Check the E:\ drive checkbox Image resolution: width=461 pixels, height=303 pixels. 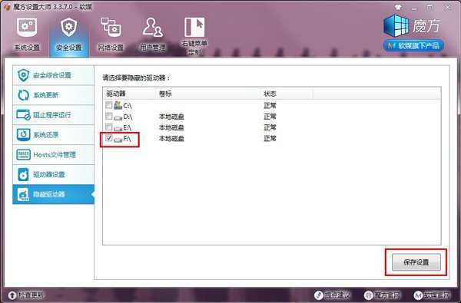(x=109, y=127)
